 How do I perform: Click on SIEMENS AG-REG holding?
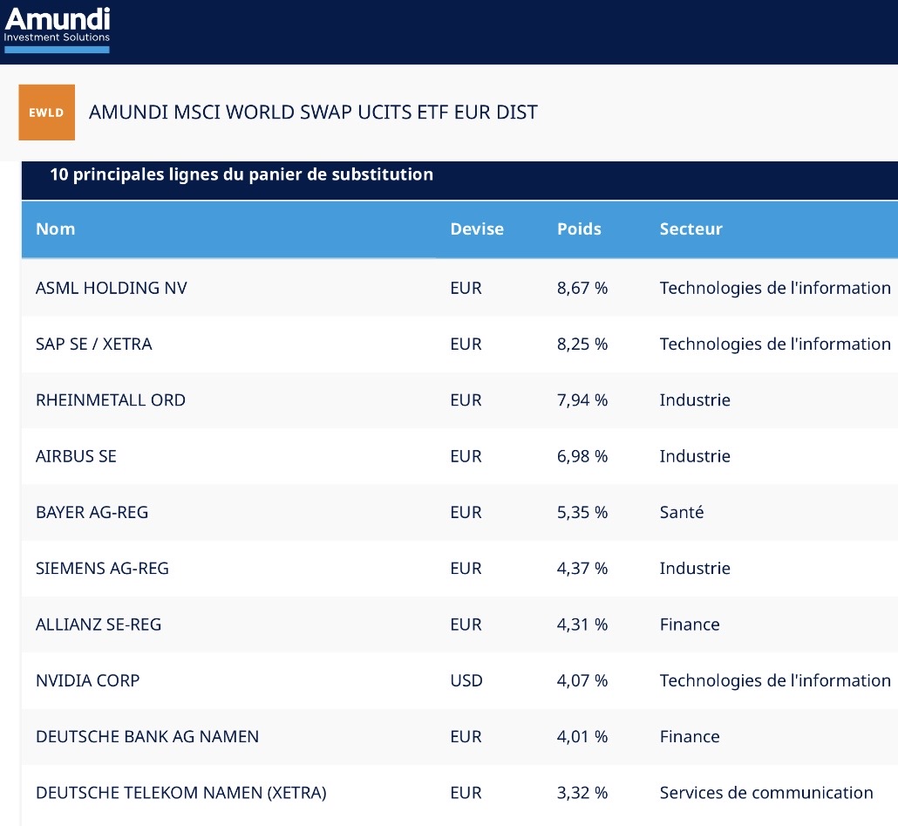click(x=102, y=569)
